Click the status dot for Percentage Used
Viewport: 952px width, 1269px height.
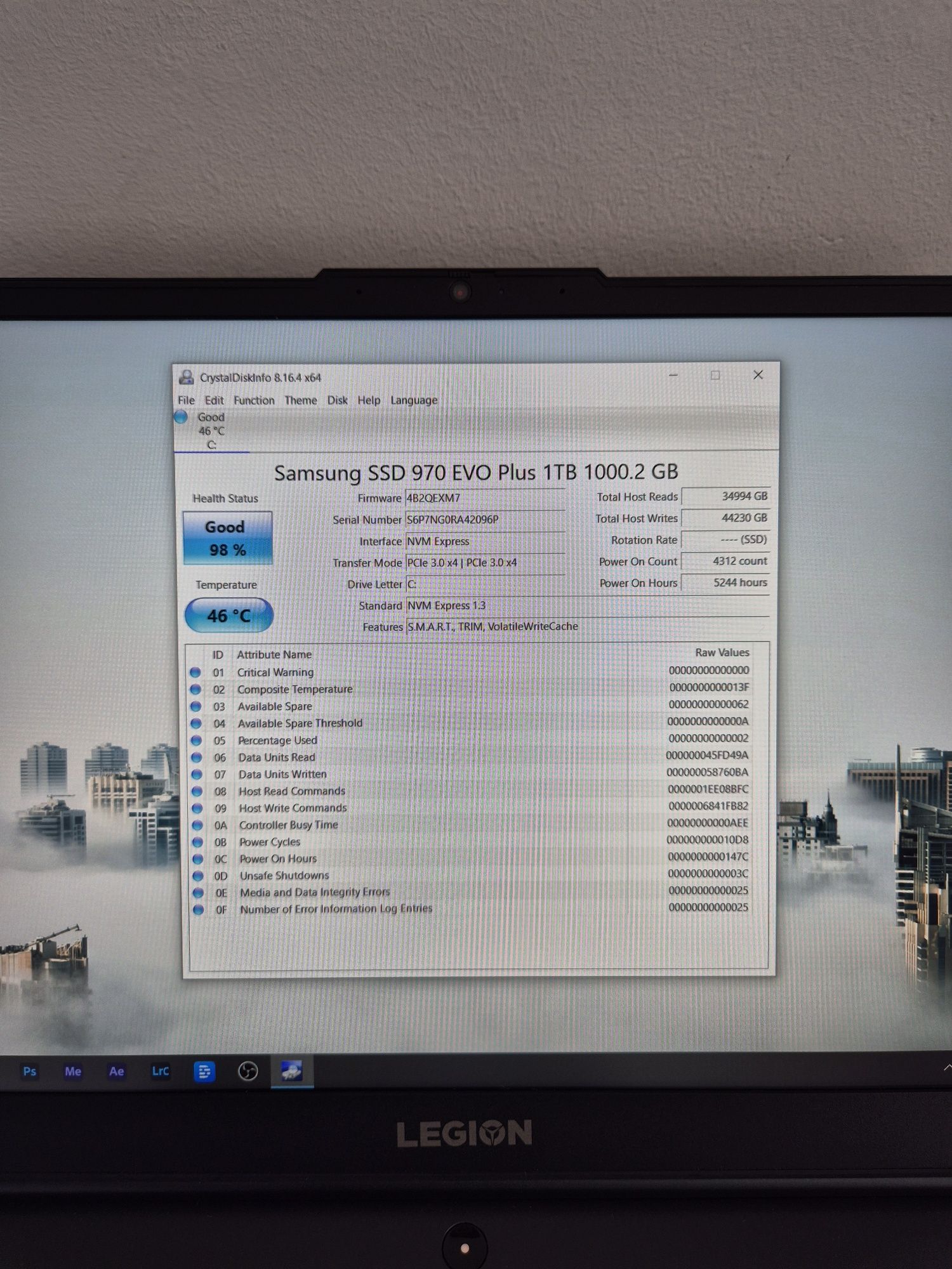tap(196, 740)
